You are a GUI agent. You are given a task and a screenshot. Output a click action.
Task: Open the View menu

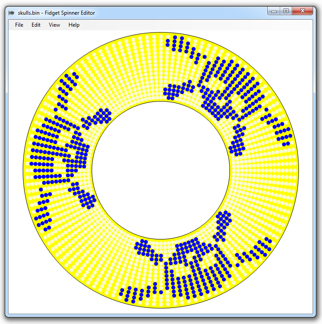coord(54,25)
